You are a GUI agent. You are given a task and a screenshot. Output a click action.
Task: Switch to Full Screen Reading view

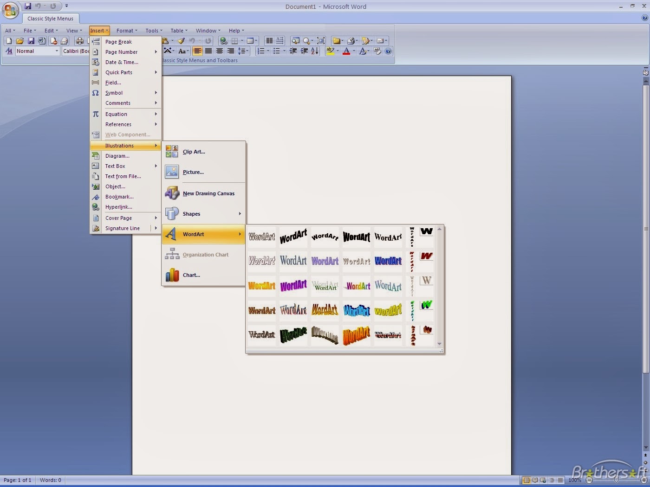click(535, 480)
